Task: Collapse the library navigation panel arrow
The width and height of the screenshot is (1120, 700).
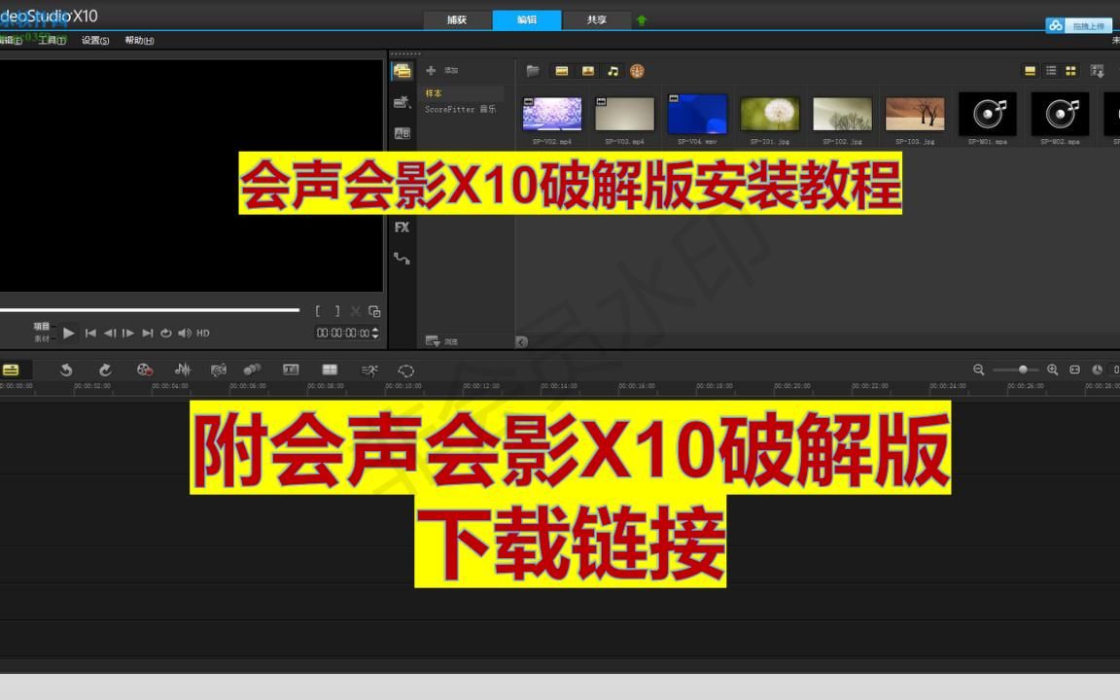Action: click(x=521, y=342)
